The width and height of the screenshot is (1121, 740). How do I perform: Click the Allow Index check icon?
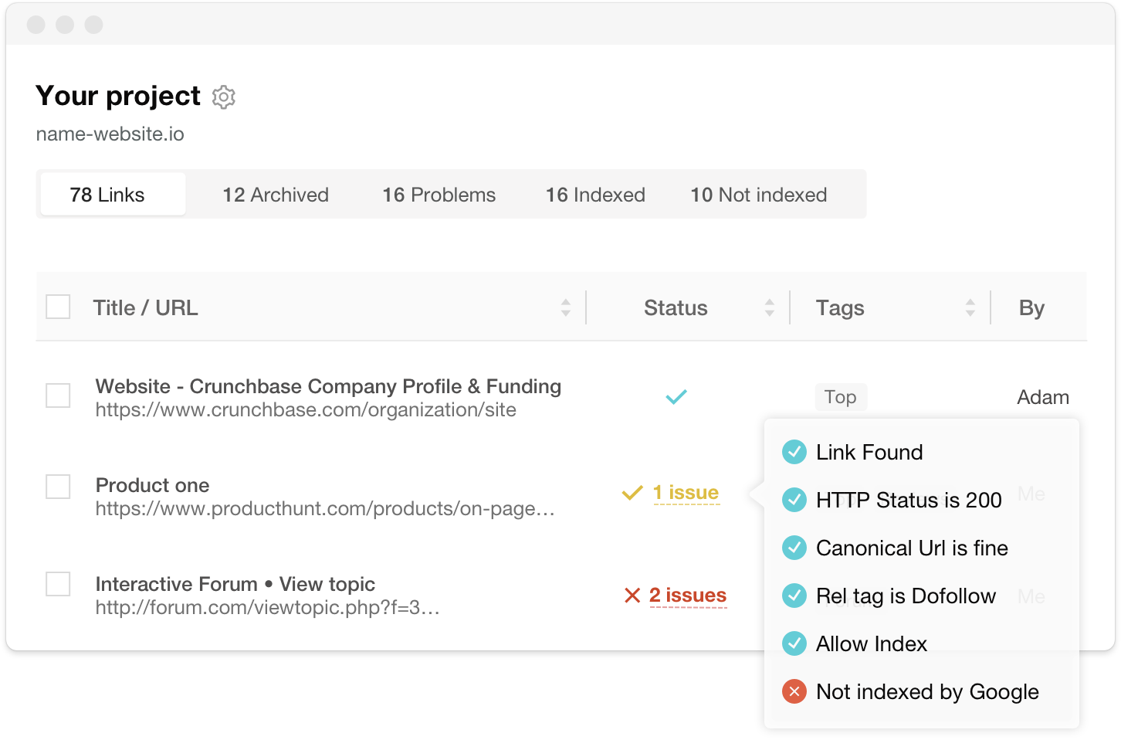click(794, 643)
